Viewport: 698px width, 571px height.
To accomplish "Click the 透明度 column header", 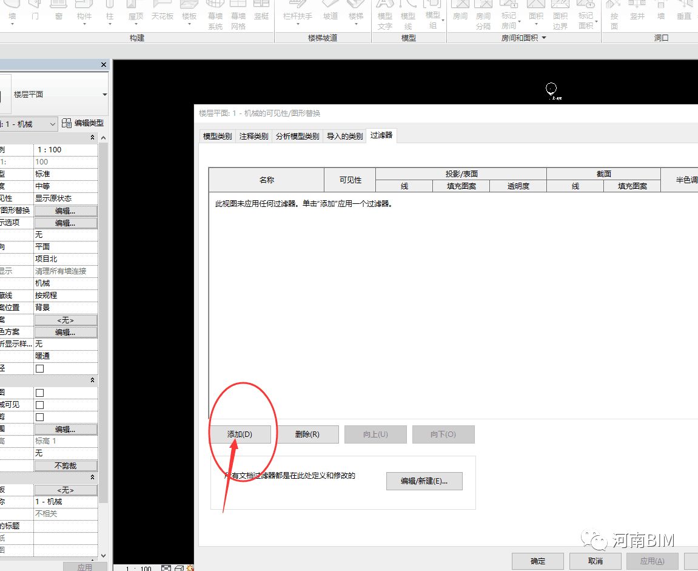I will tap(518, 186).
